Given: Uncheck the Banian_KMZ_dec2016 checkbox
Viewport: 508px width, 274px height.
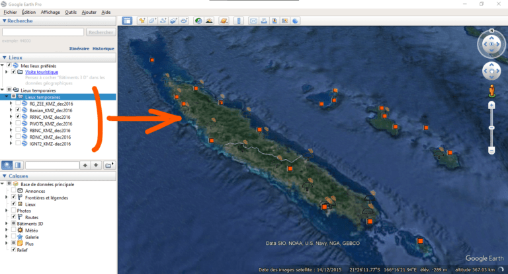Looking at the screenshot, I should pos(18,110).
